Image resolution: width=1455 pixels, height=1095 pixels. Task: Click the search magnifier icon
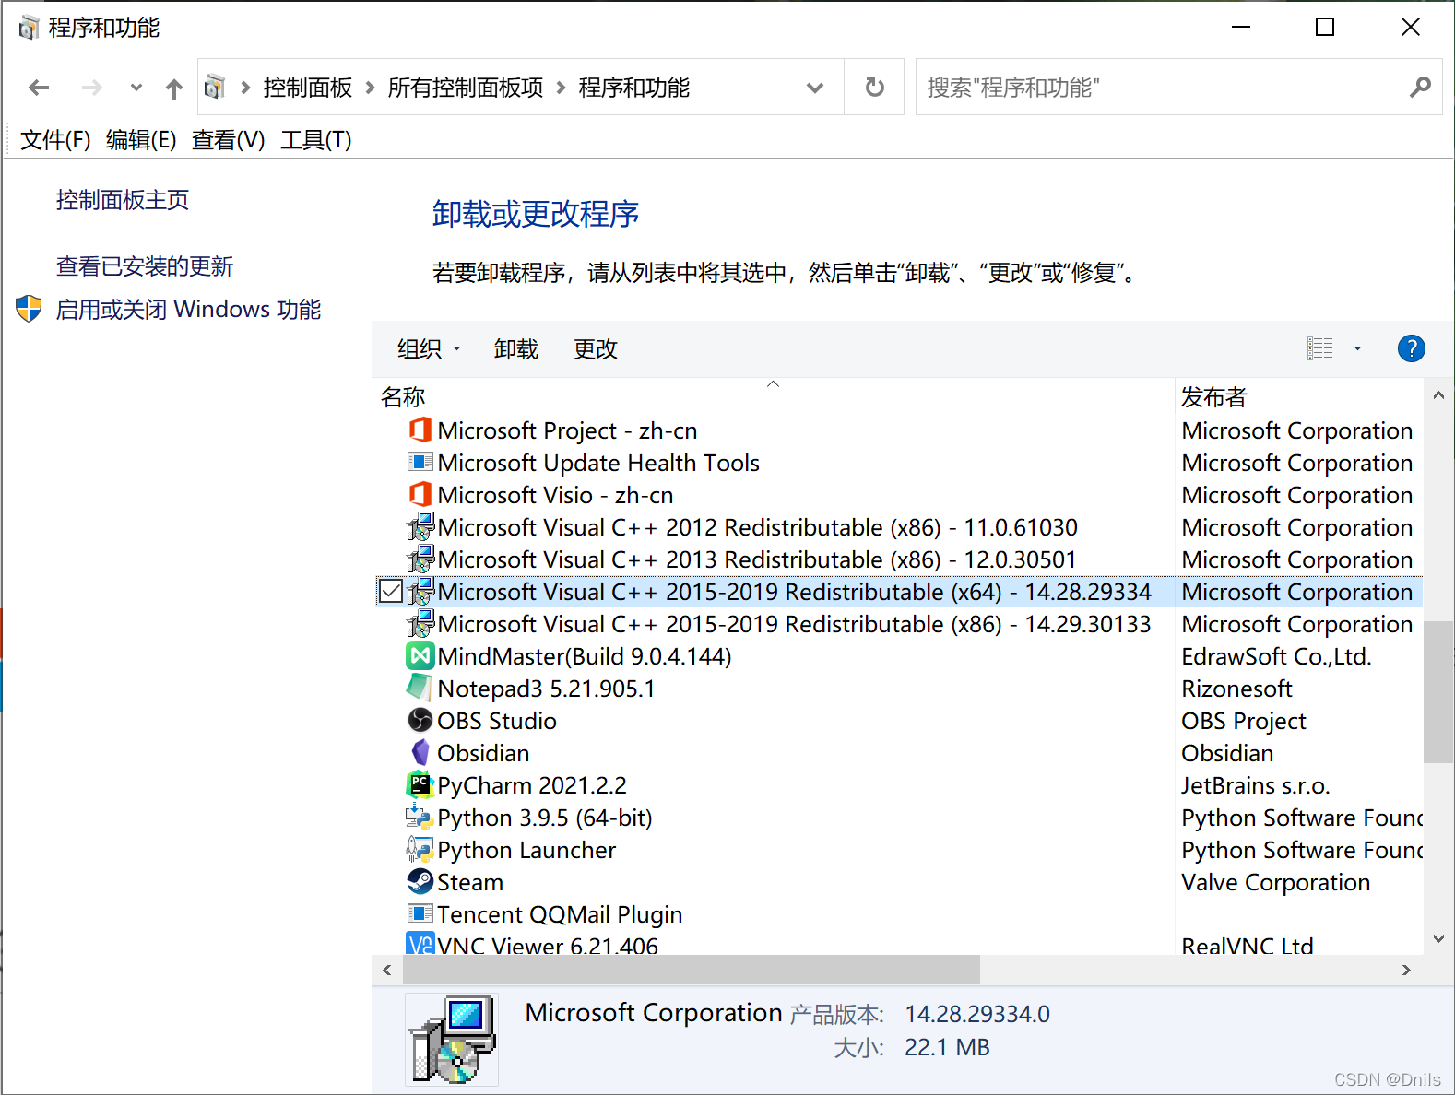point(1420,87)
